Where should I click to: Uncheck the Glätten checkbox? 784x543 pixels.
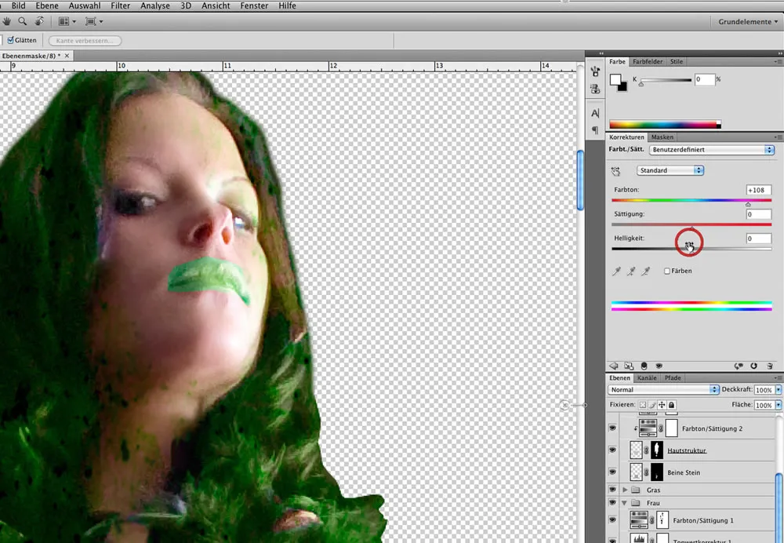tap(10, 40)
